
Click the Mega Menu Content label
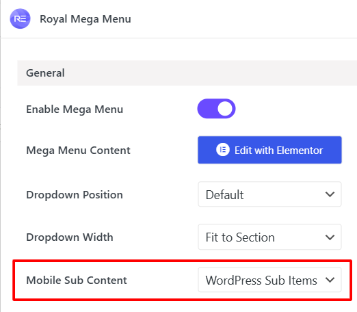click(78, 151)
